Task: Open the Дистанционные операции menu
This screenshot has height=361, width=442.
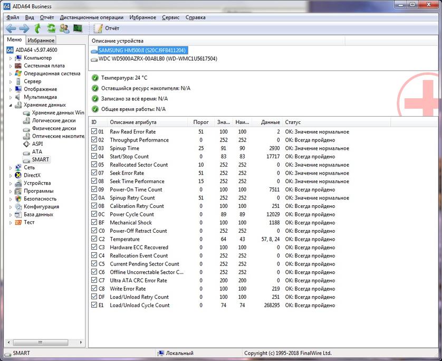Action: (x=92, y=17)
